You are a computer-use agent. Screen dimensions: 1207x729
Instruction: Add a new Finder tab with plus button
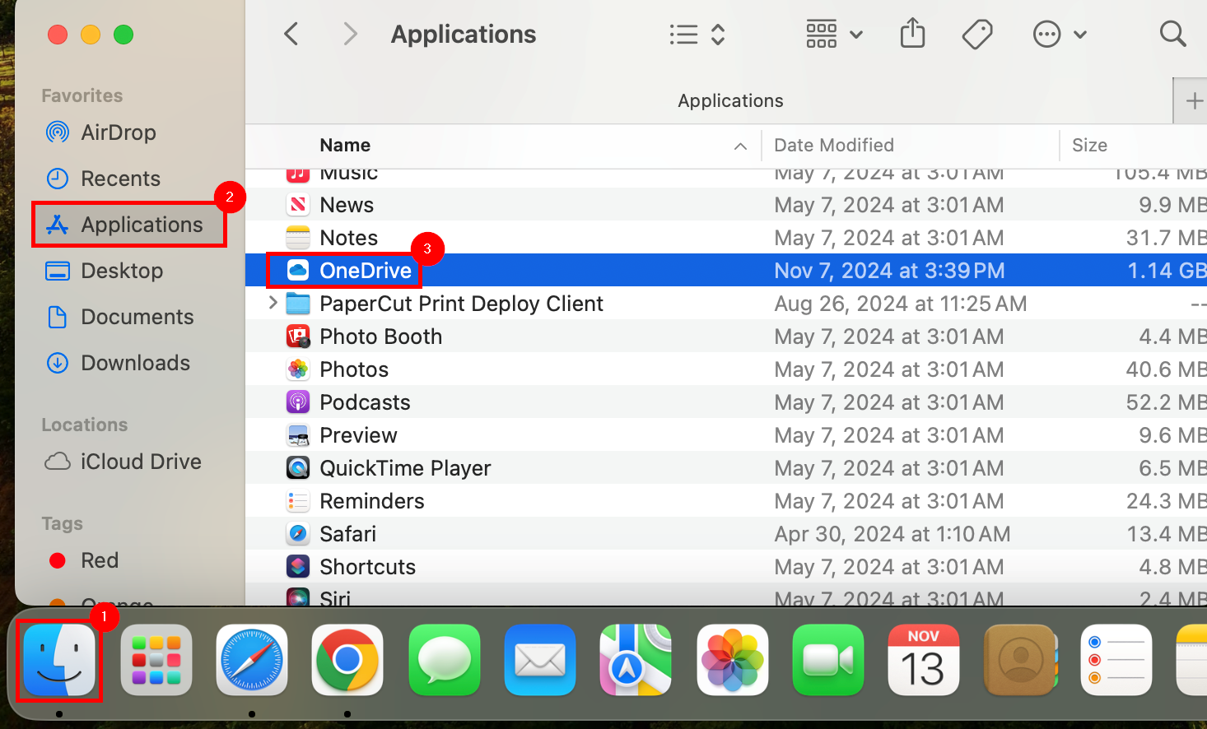click(1194, 100)
